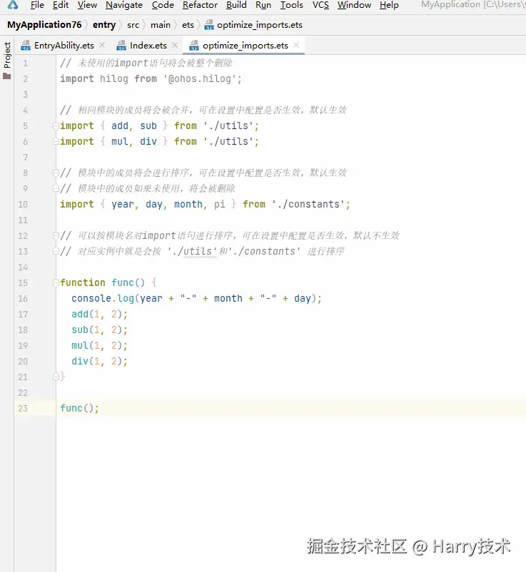Collapse function func fold at line 15

(56, 282)
